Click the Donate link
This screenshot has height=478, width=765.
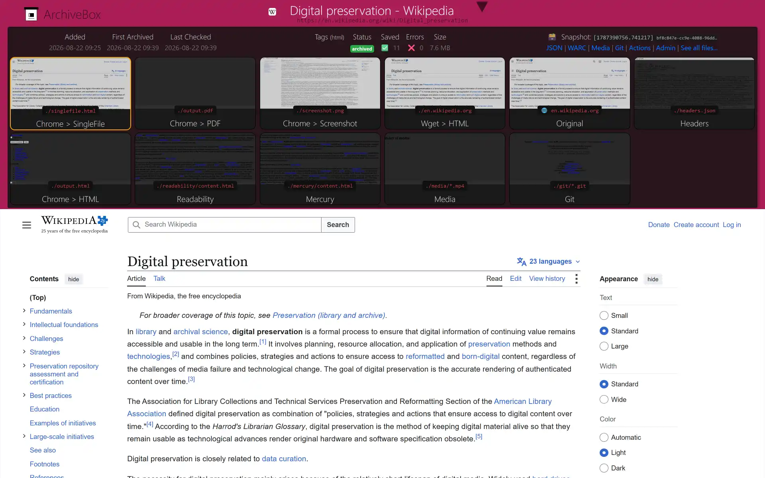[x=659, y=225]
